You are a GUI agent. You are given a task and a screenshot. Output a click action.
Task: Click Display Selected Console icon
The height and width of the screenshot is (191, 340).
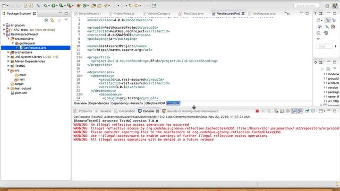[x=313, y=111]
